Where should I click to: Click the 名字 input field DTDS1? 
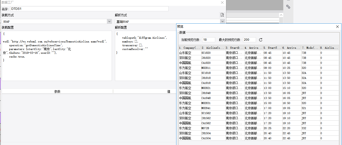(89, 9)
